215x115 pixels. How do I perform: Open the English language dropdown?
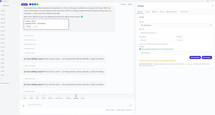[x=24, y=5]
